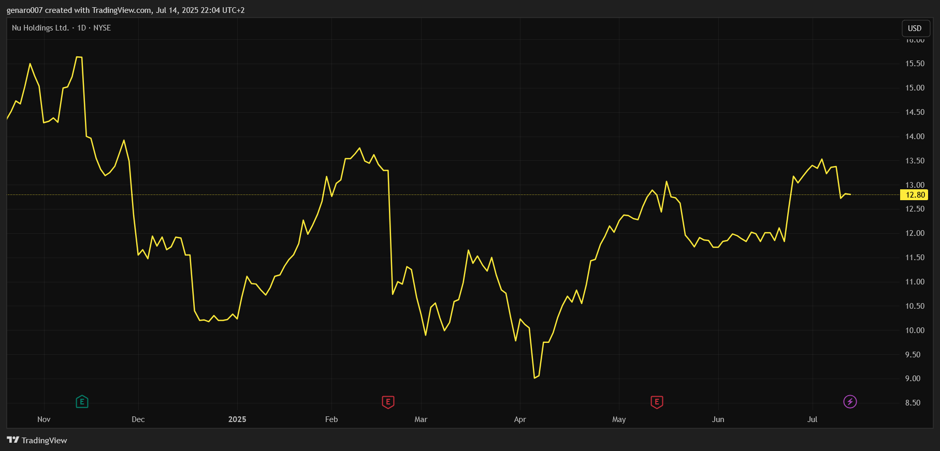Click the green earnings marker in November
This screenshot has height=451, width=940.
click(x=82, y=401)
